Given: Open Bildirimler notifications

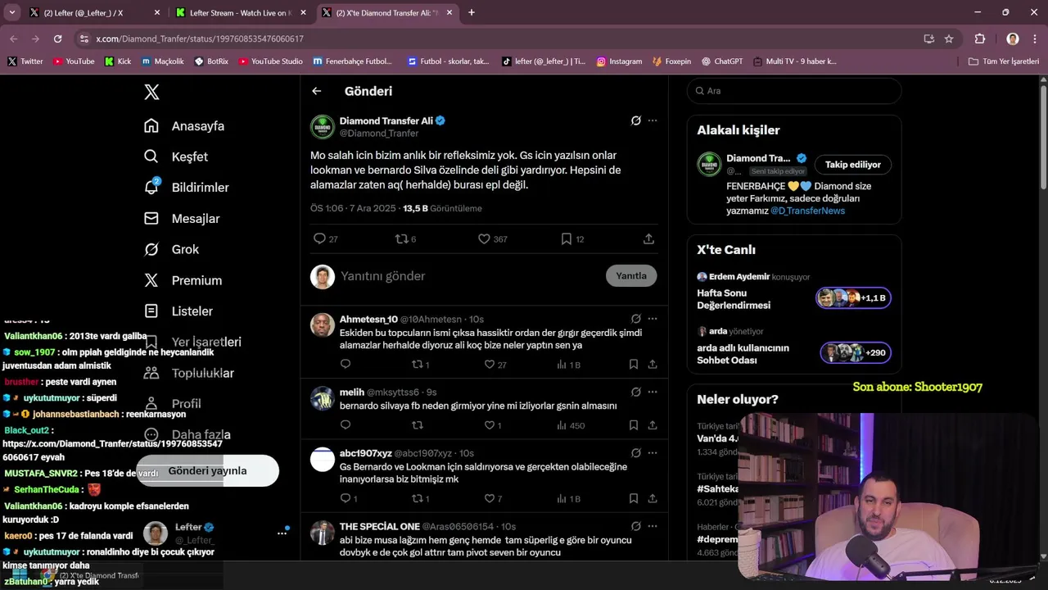Looking at the screenshot, I should pyautogui.click(x=187, y=187).
